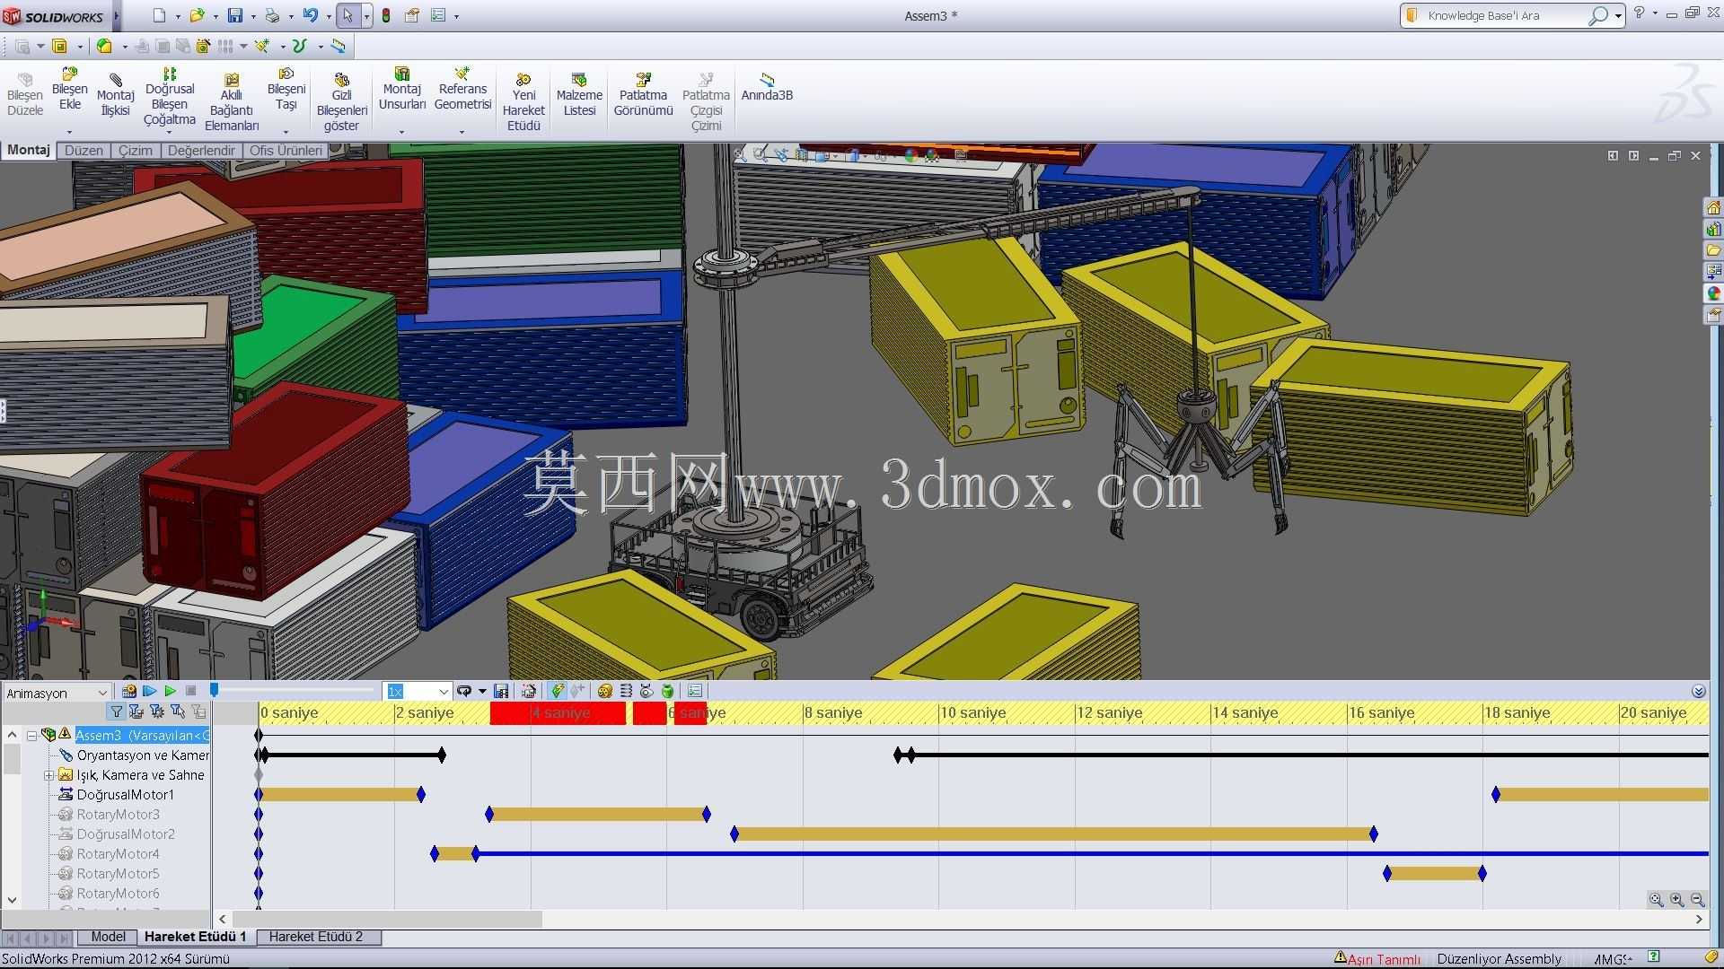Expand Işık, Kamera ve Sahne node
Screen dimensions: 1724x969
[49, 775]
